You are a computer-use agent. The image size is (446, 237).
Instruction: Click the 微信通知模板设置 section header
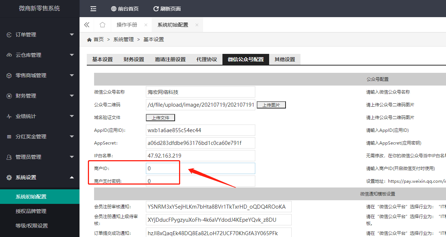click(x=378, y=194)
